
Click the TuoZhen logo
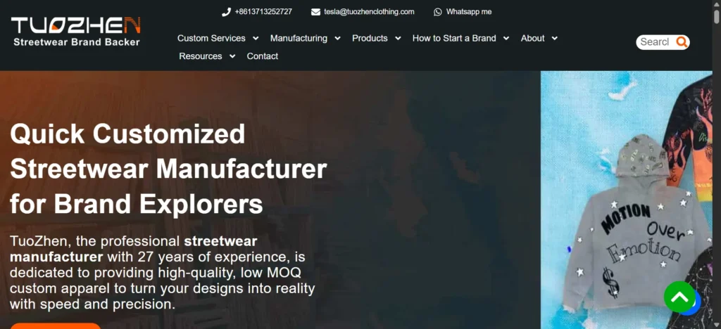pyautogui.click(x=76, y=32)
